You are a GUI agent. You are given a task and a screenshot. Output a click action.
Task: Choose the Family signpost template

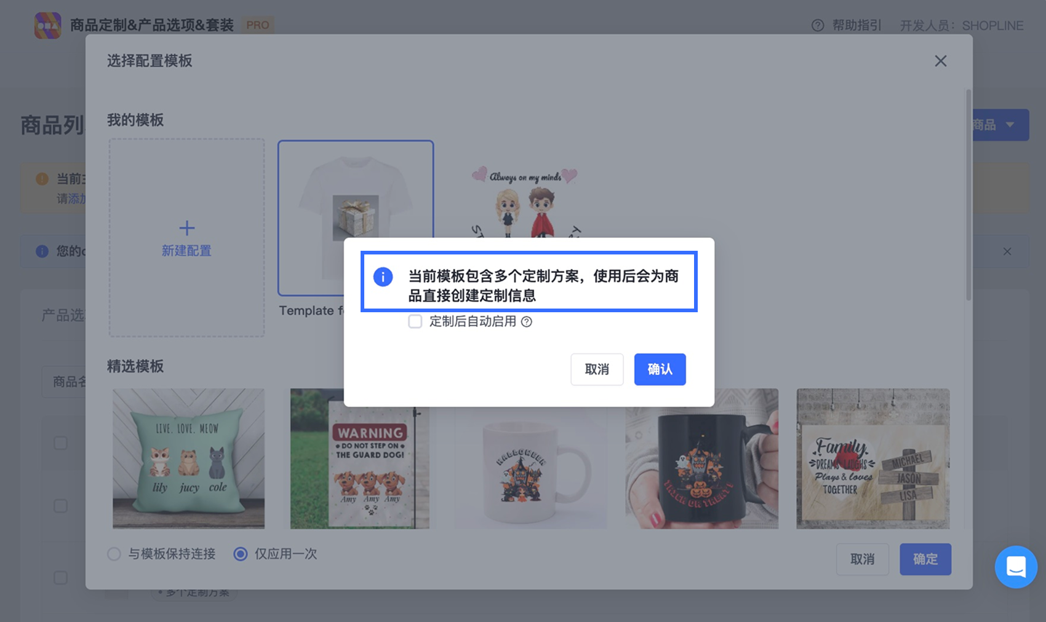pyautogui.click(x=872, y=459)
